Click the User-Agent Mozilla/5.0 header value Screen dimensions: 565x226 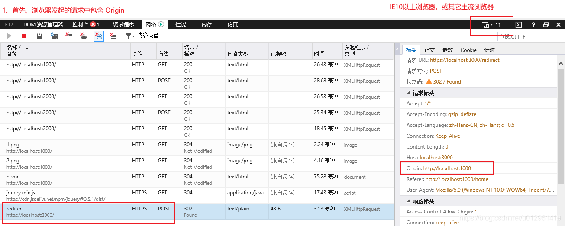tap(494, 190)
